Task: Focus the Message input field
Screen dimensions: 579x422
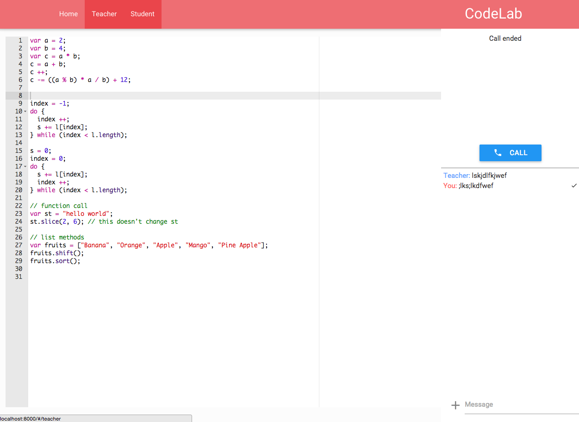Action: (x=522, y=405)
